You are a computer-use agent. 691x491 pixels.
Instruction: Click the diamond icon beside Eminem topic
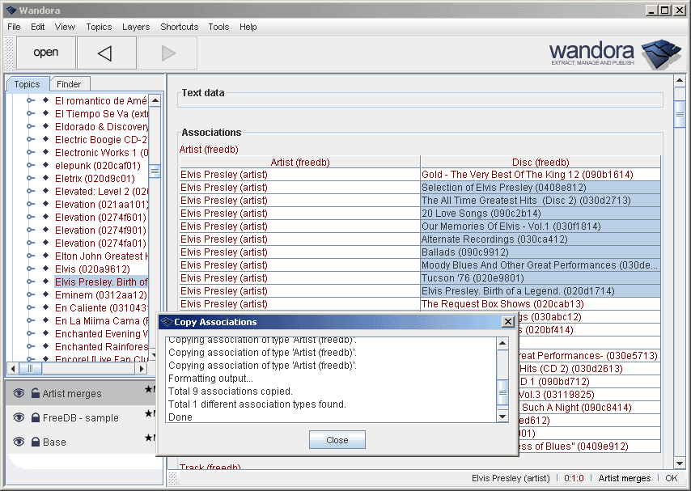pyautogui.click(x=45, y=295)
